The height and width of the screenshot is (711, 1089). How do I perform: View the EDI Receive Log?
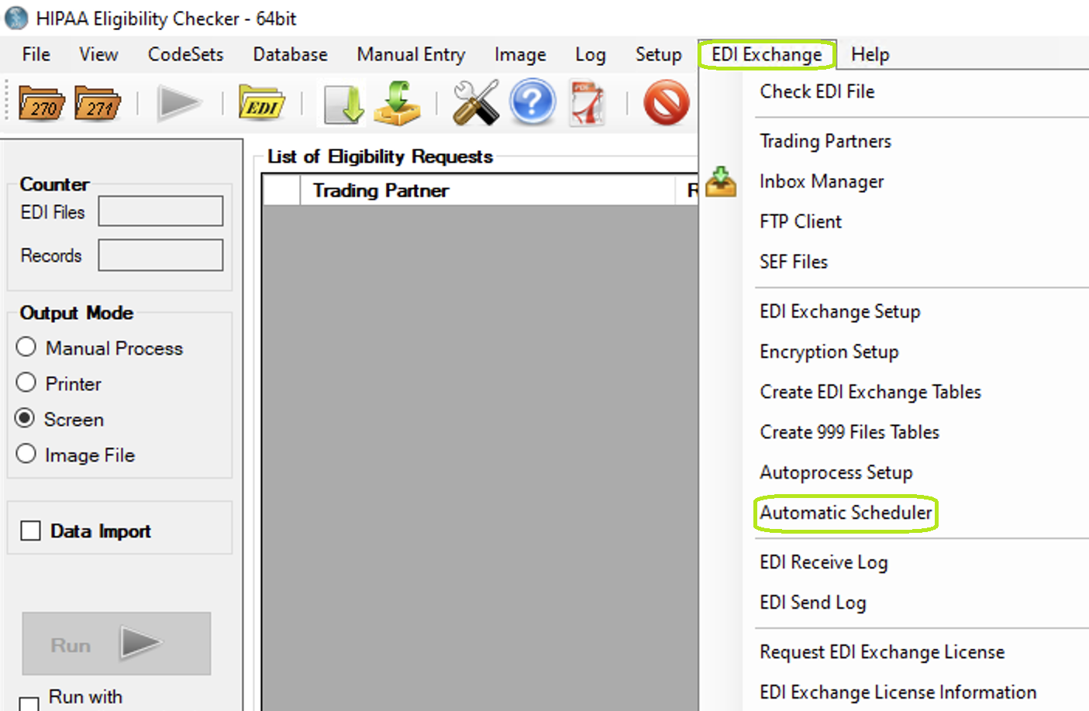824,562
